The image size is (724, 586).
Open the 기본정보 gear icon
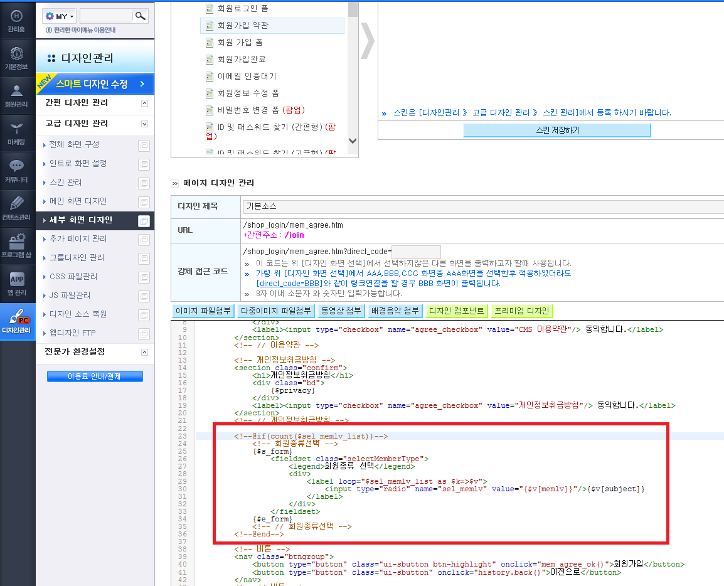coord(16,58)
